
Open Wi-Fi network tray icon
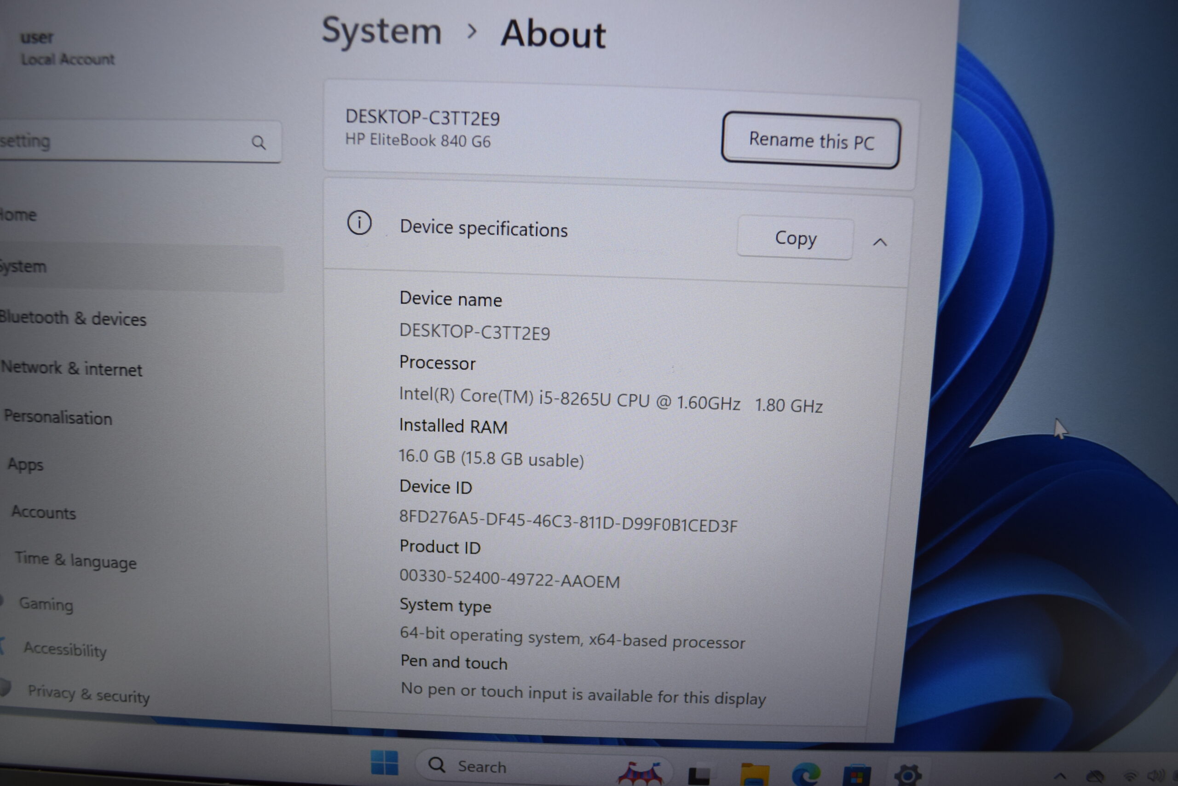(x=1131, y=777)
